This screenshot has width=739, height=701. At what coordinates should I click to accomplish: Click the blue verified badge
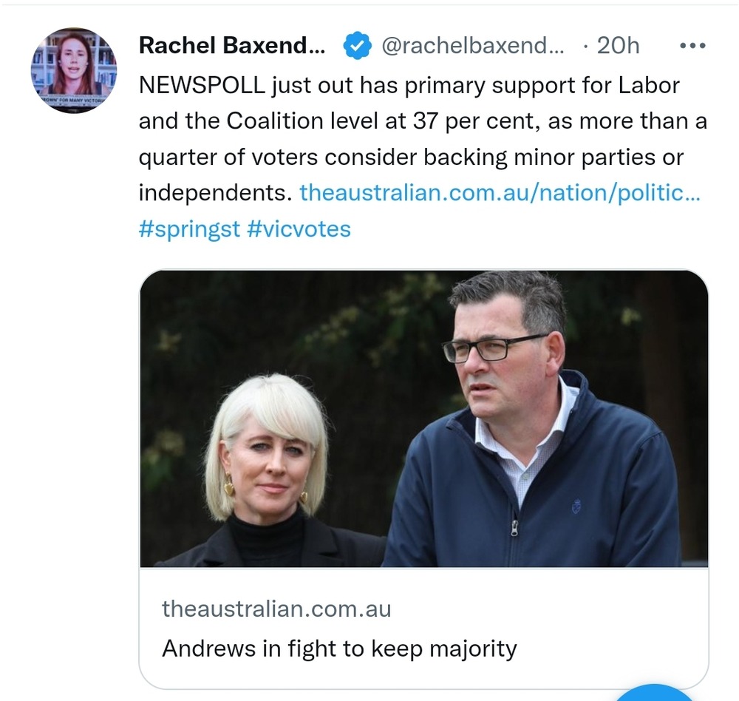358,46
